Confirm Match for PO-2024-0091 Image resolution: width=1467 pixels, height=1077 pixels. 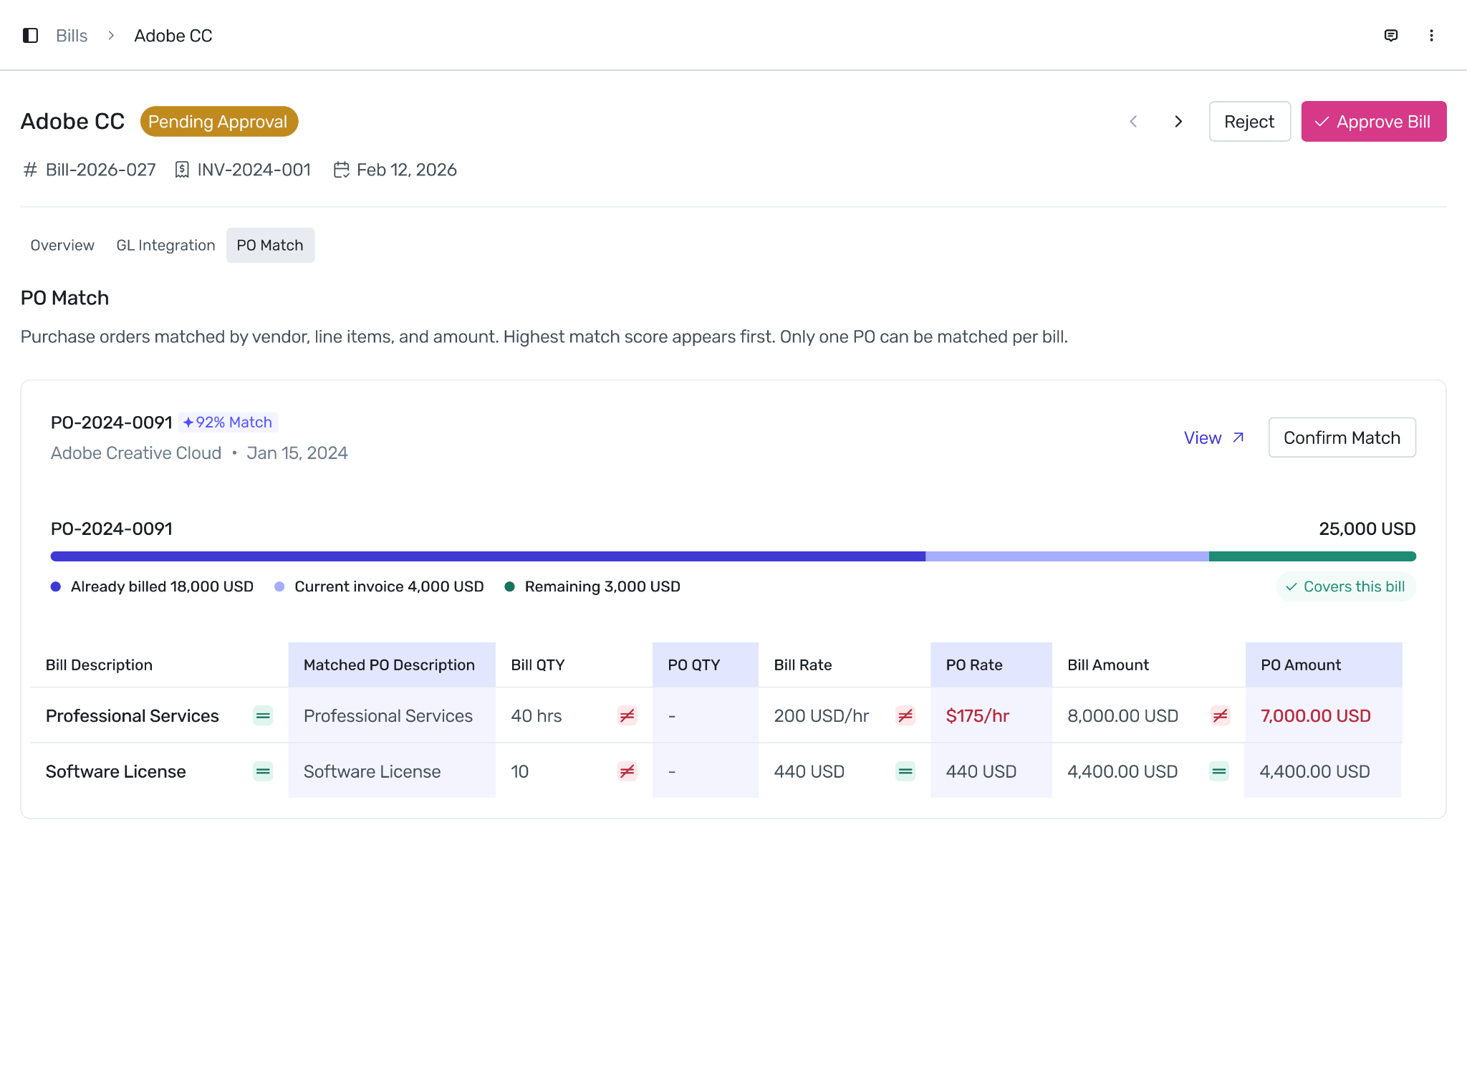tap(1342, 438)
